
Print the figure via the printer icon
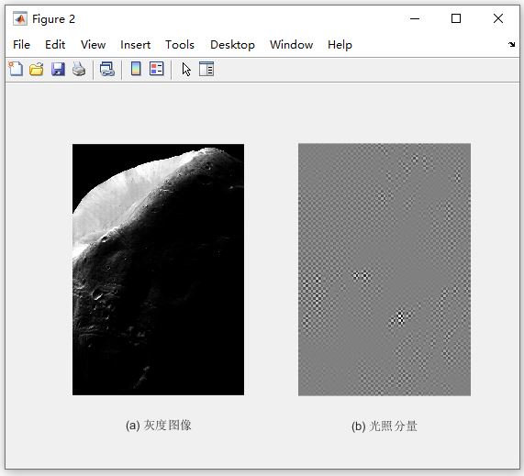coord(79,69)
